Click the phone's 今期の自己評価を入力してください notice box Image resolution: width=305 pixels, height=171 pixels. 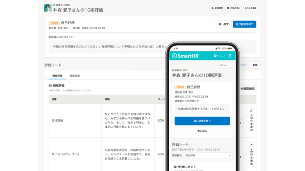coord(202,109)
